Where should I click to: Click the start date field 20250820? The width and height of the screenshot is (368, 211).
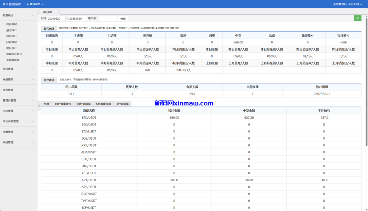(56, 18)
